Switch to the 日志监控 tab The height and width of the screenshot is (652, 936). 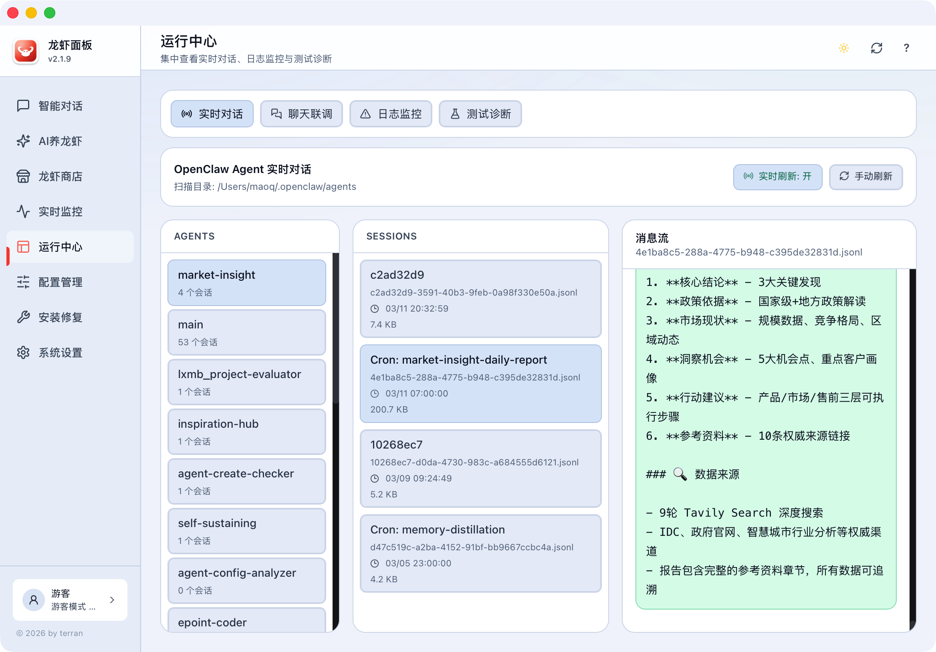tap(390, 114)
